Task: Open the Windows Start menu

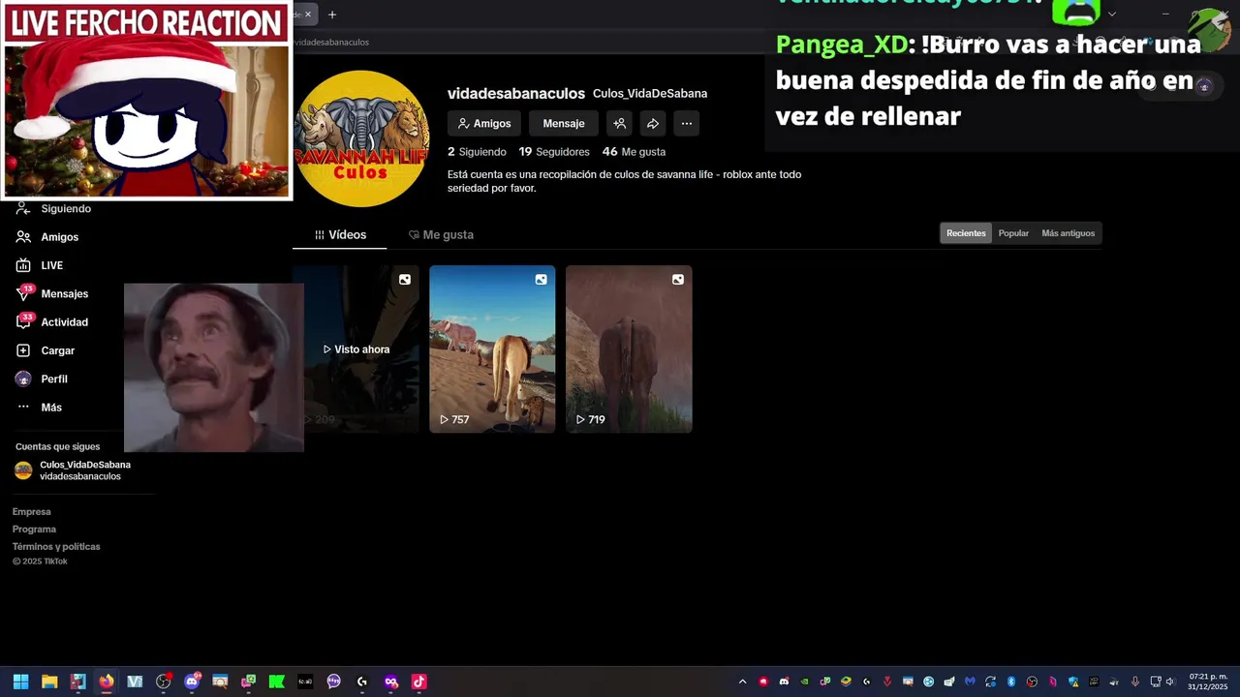Action: point(20,682)
